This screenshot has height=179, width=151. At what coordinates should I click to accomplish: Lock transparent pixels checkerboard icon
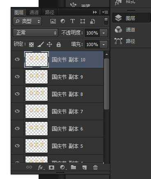31,44
